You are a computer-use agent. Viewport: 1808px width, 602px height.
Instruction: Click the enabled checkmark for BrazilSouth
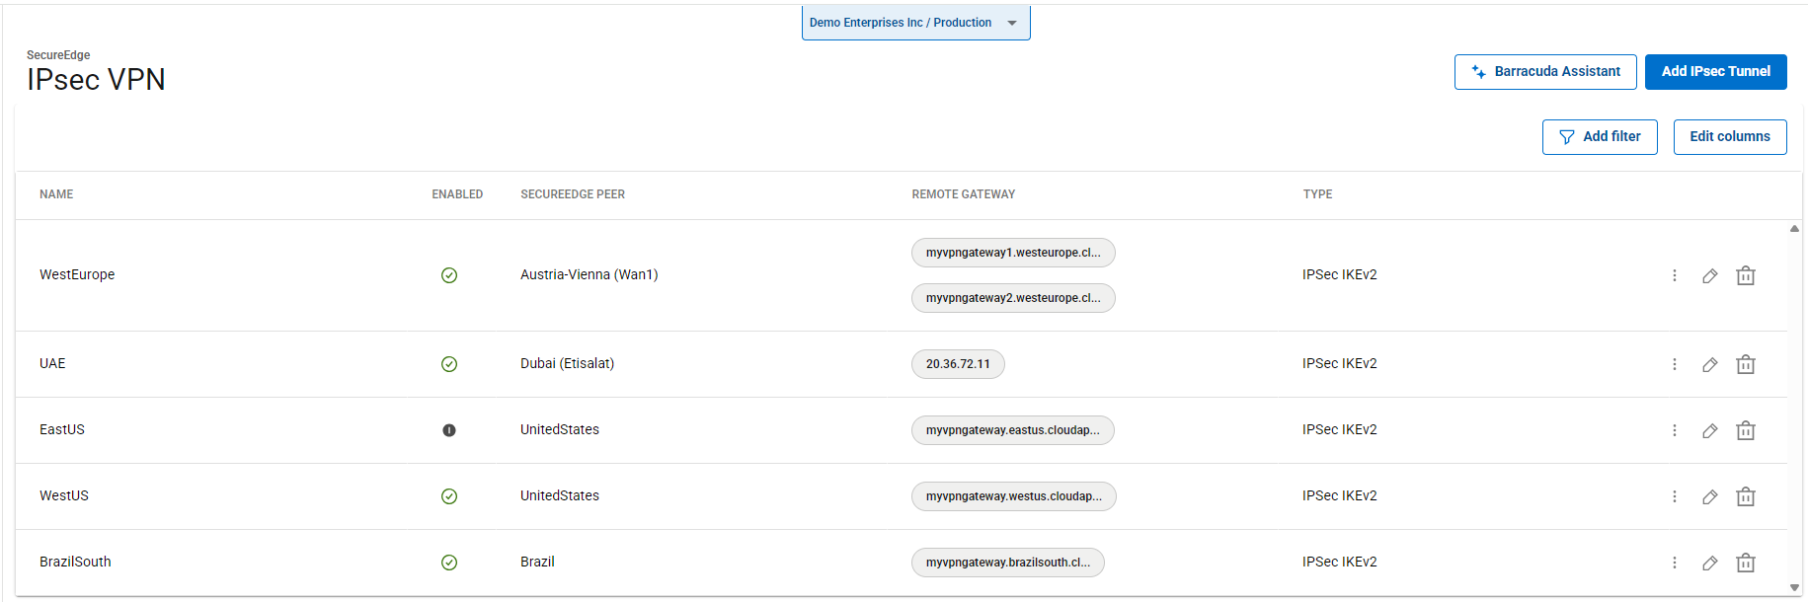click(449, 563)
